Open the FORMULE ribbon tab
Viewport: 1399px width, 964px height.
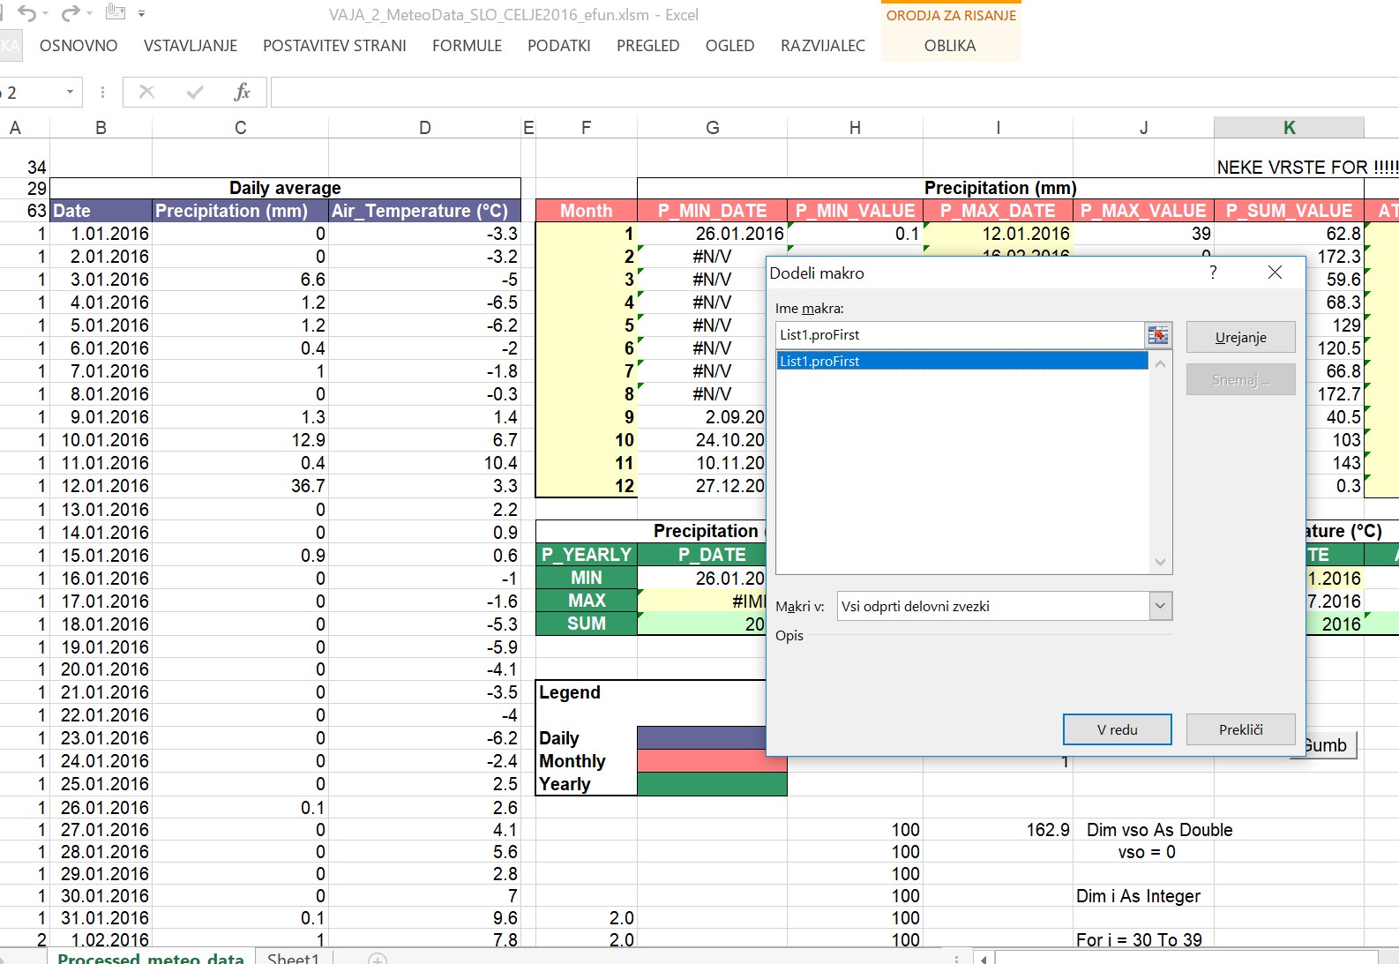(x=467, y=46)
